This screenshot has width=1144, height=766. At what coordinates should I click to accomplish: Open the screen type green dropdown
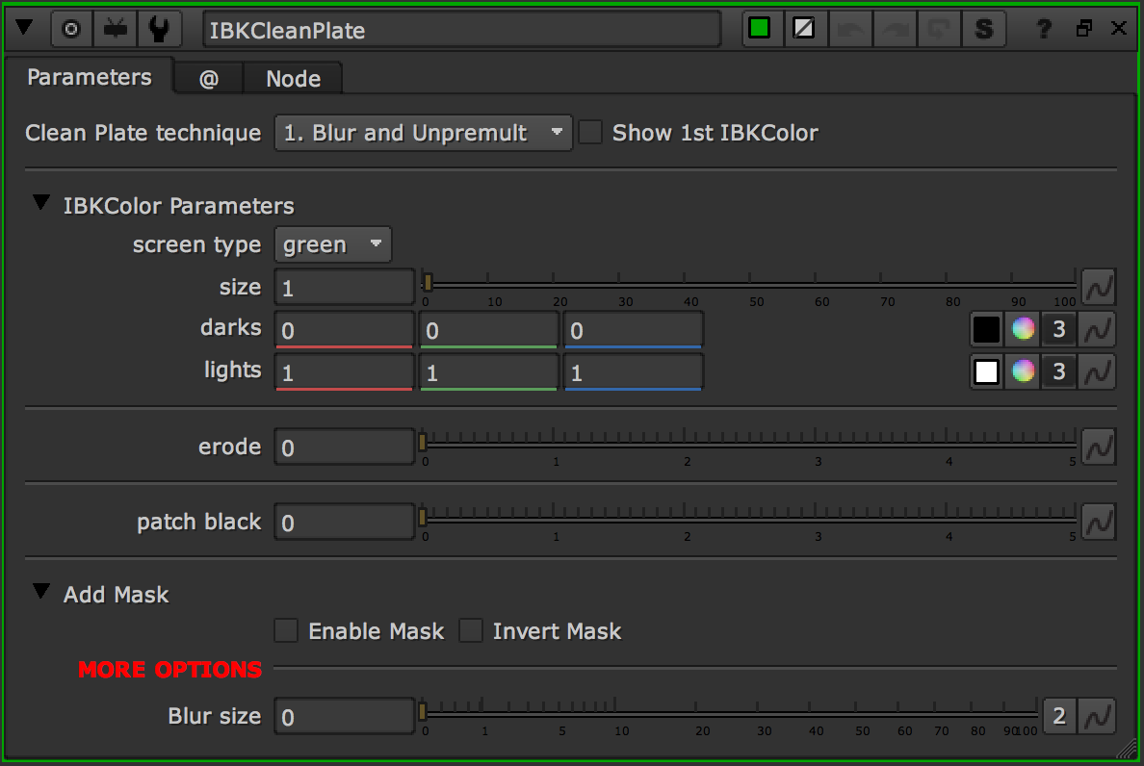[332, 244]
